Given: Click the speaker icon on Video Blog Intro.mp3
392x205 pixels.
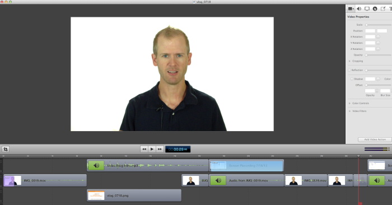Looking at the screenshot, I should (x=96, y=165).
